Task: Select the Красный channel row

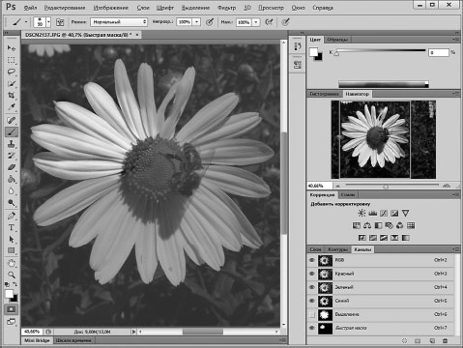Action: coord(381,274)
